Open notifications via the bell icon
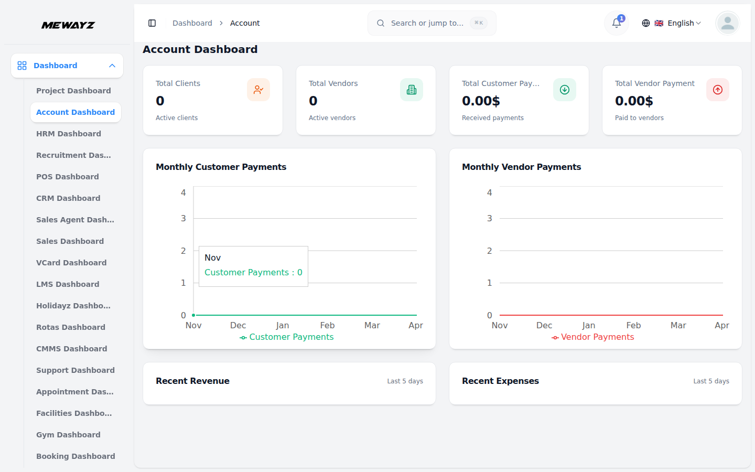755x472 pixels. [616, 23]
